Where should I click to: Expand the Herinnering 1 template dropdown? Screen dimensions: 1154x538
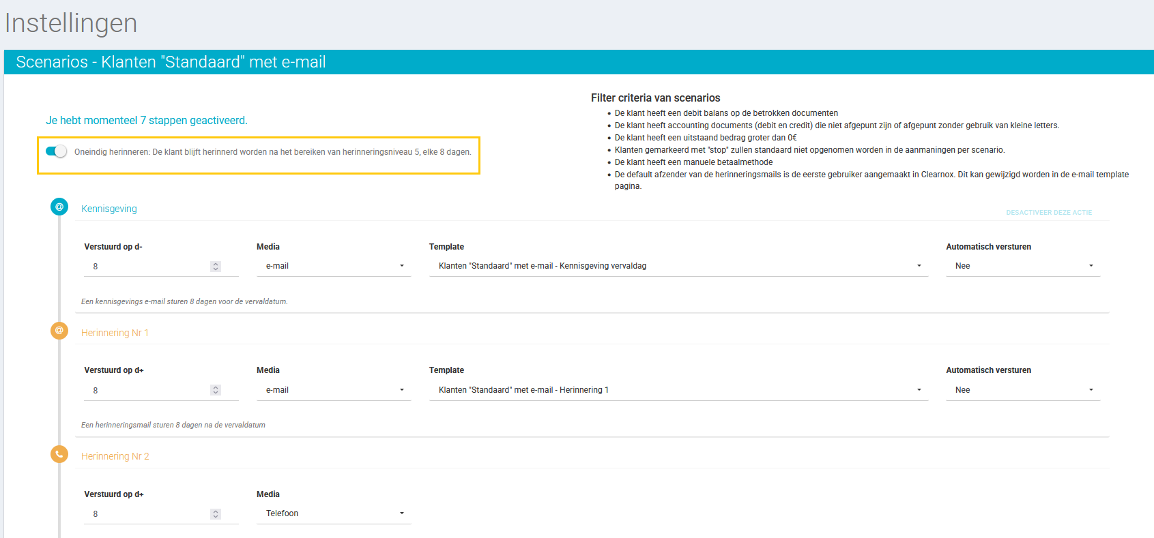click(678, 390)
